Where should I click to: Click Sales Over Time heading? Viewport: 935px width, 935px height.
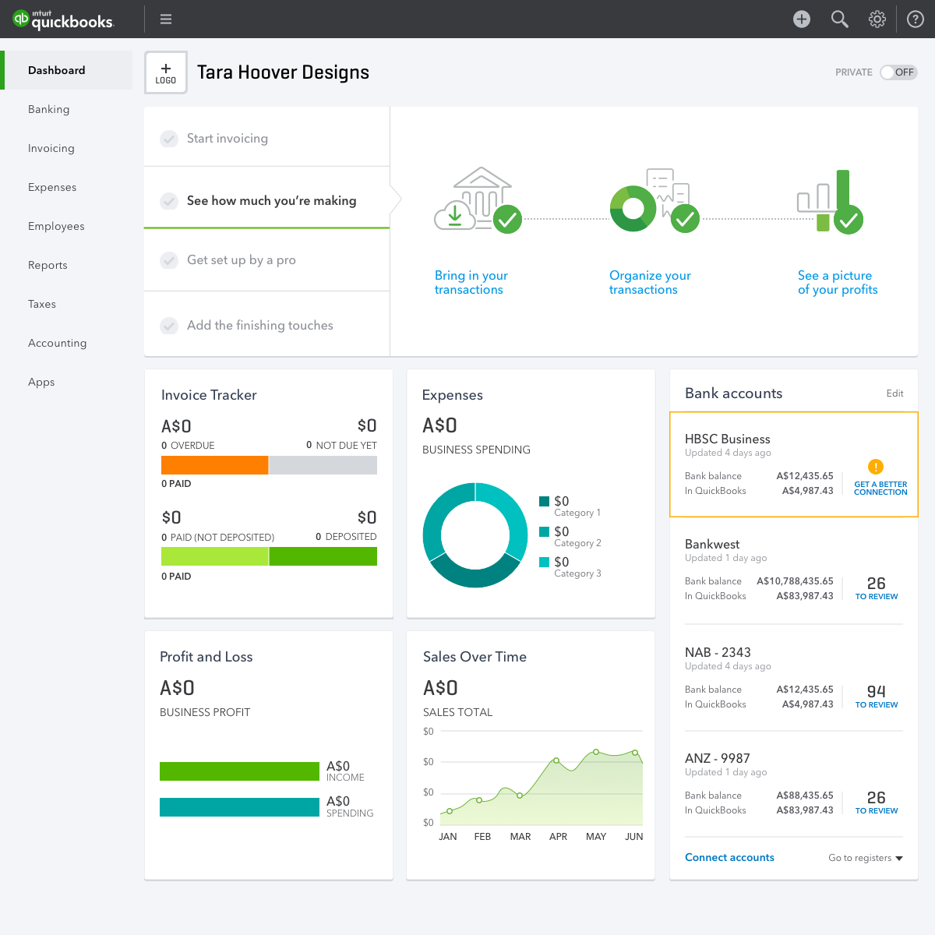point(475,657)
